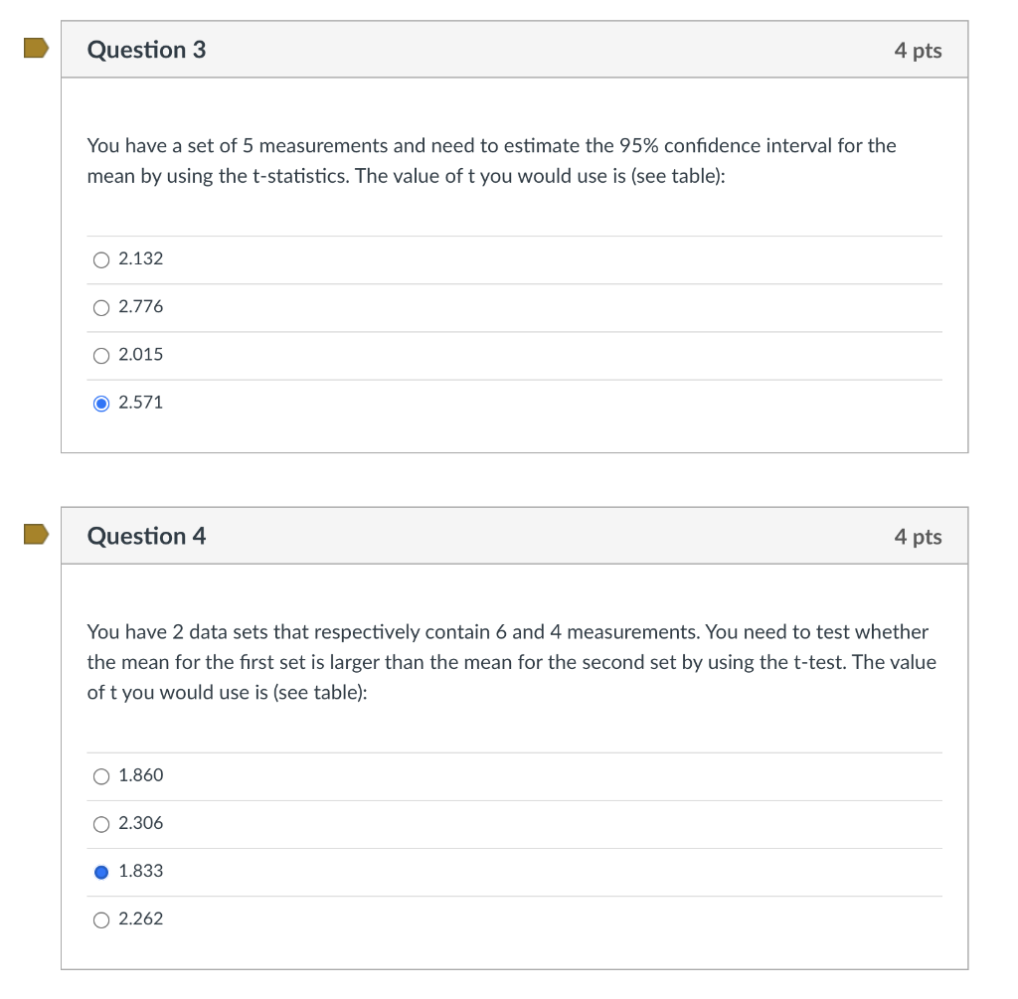This screenshot has width=1018, height=999.
Task: Click the Question 4 "4 pts" label
Action: [918, 538]
